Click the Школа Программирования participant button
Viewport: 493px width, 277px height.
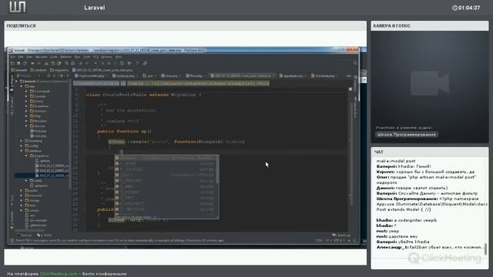point(407,135)
